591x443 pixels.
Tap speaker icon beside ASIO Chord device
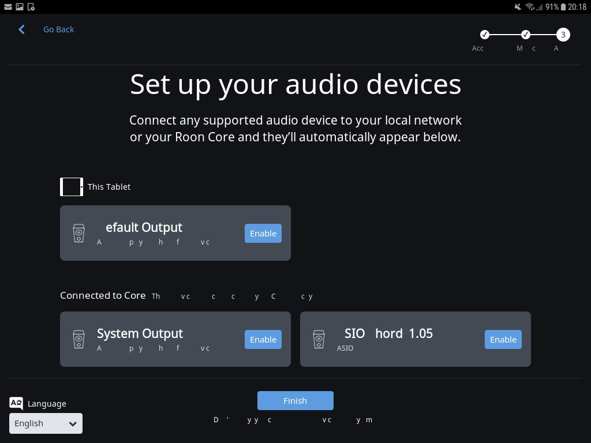319,339
